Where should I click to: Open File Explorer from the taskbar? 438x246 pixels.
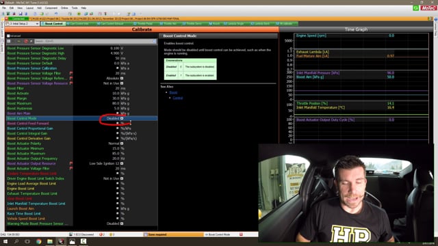(50, 241)
